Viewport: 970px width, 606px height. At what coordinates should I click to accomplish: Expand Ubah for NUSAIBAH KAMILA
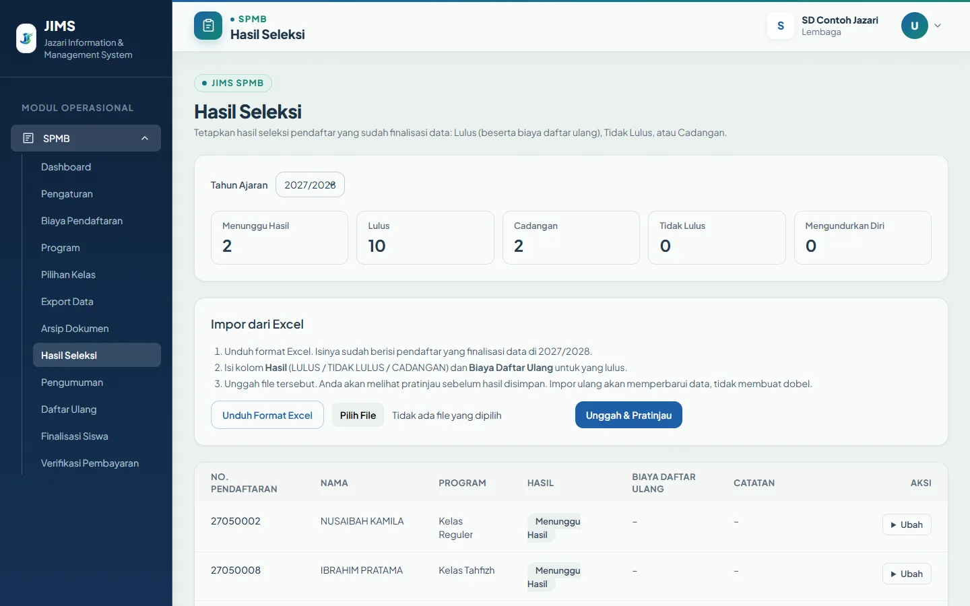[907, 525]
